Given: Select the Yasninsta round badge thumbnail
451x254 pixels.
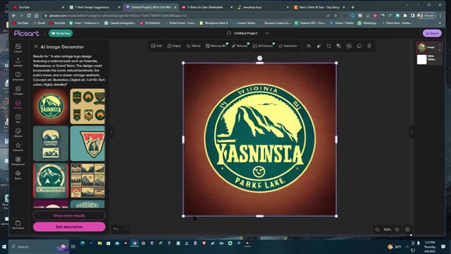Looking at the screenshot, I should click(51, 107).
